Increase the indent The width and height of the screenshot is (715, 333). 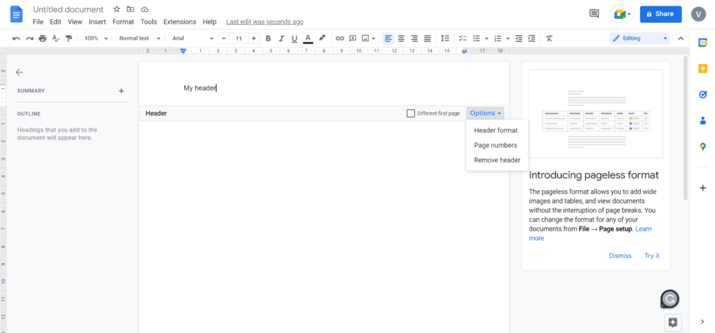[x=531, y=38]
